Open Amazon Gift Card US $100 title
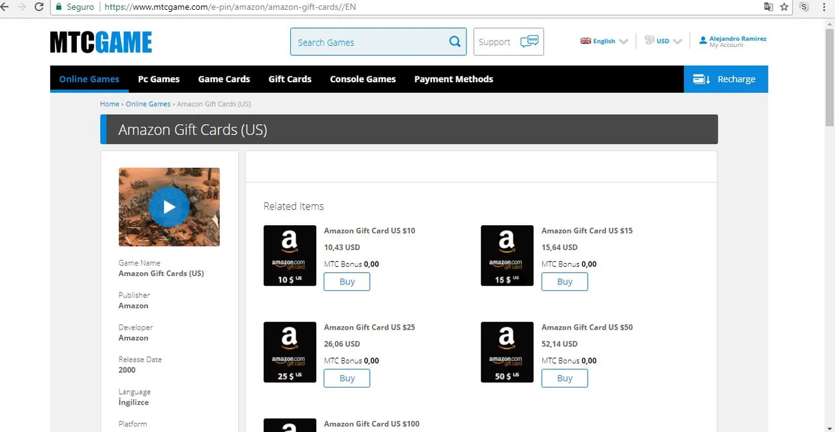Viewport: 835px width, 432px height. pos(372,424)
